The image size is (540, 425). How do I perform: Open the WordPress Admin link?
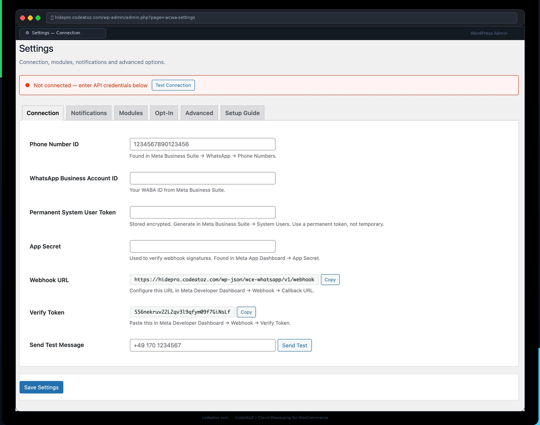(x=489, y=33)
